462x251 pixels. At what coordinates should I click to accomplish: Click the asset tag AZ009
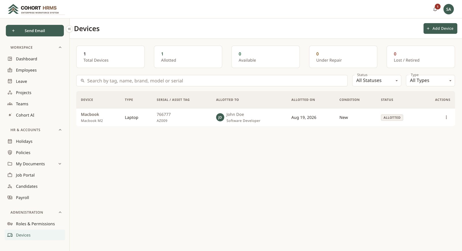(162, 121)
